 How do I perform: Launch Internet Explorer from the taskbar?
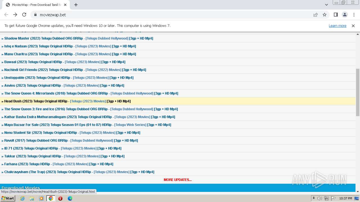22,198
